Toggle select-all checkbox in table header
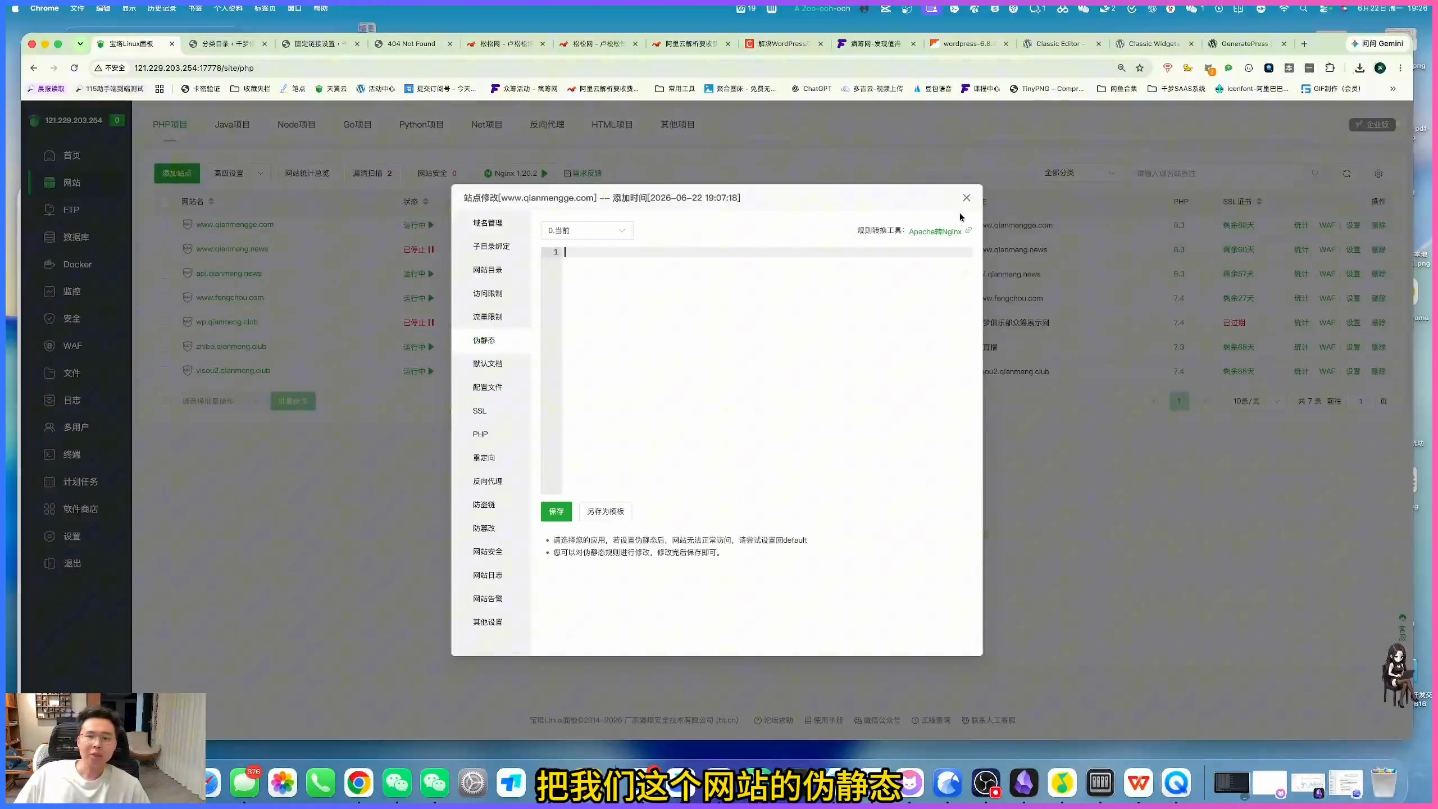 165,202
